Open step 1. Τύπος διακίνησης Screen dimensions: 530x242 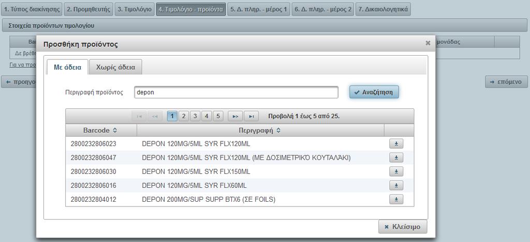point(32,9)
